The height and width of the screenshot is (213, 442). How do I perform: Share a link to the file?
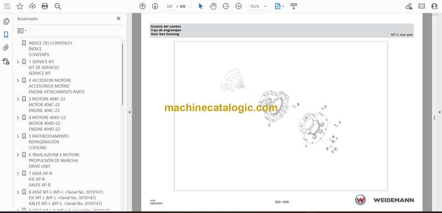click(x=409, y=6)
